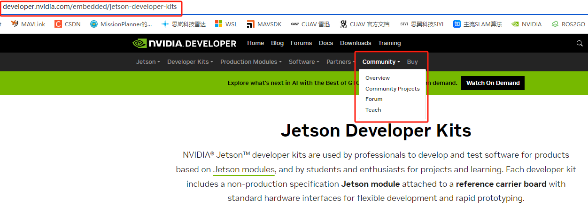This screenshot has width=588, height=214.
Task: Open the CSDN bookmark
Action: coord(67,24)
